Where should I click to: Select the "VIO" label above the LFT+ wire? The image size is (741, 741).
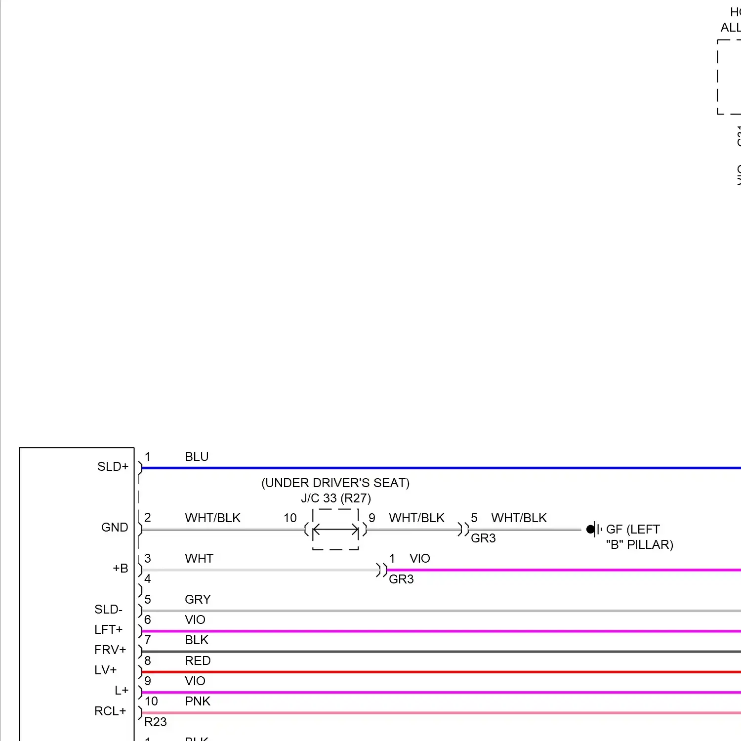pos(195,619)
